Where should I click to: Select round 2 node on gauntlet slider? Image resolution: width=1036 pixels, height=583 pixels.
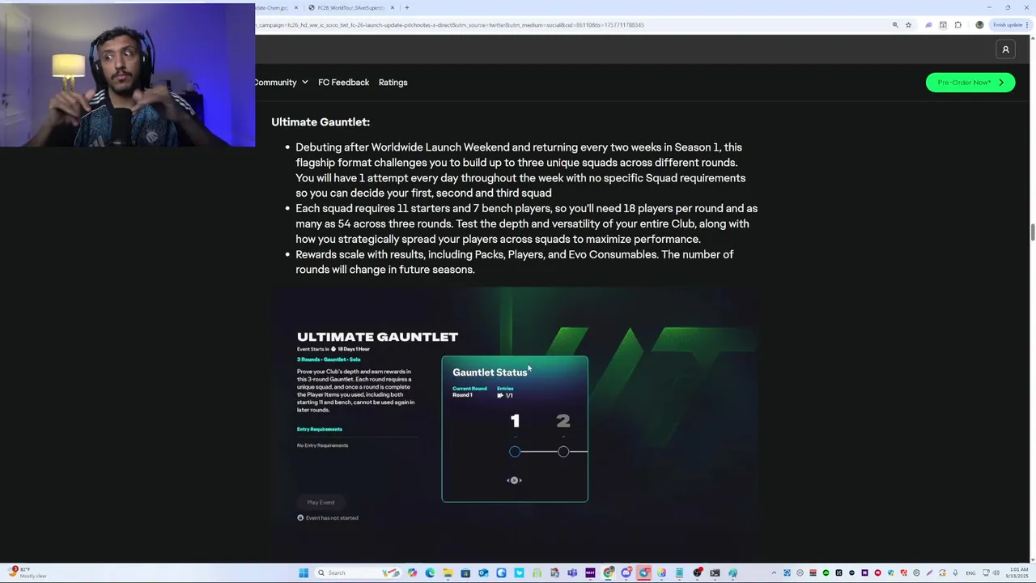tap(563, 452)
